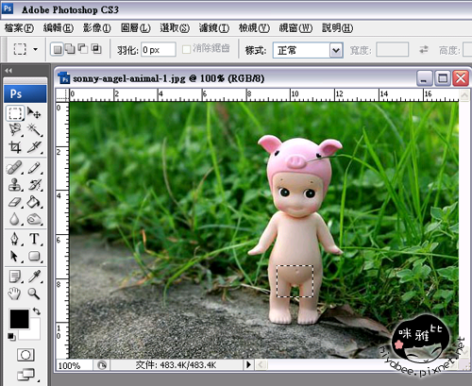Open the 圖層(L) menu
Image resolution: width=472 pixels, height=386 pixels.
[136, 28]
